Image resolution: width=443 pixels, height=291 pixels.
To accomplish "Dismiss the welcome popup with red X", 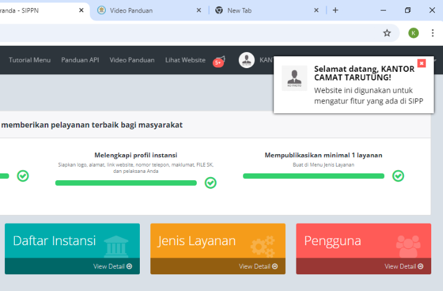I will point(421,63).
